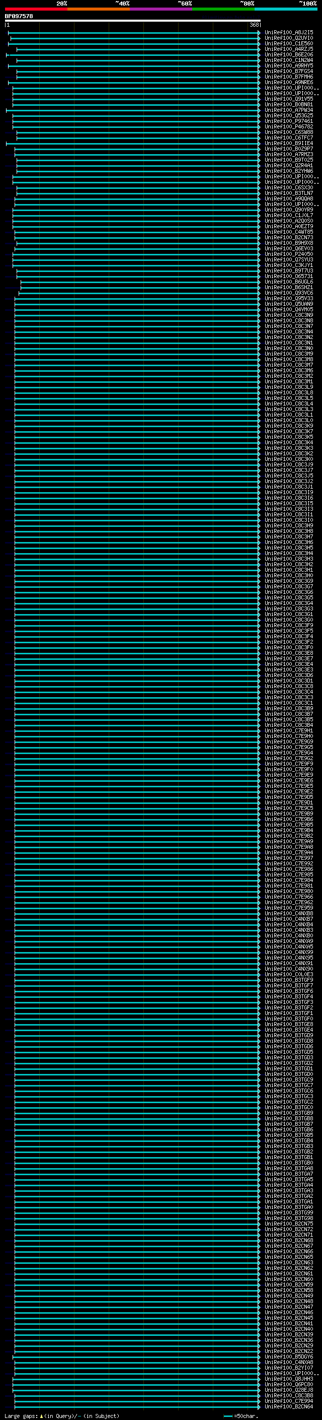The width and height of the screenshot is (322, 1420).
Task: Click label UniRef100_A2Q0S0
Action: click(289, 221)
